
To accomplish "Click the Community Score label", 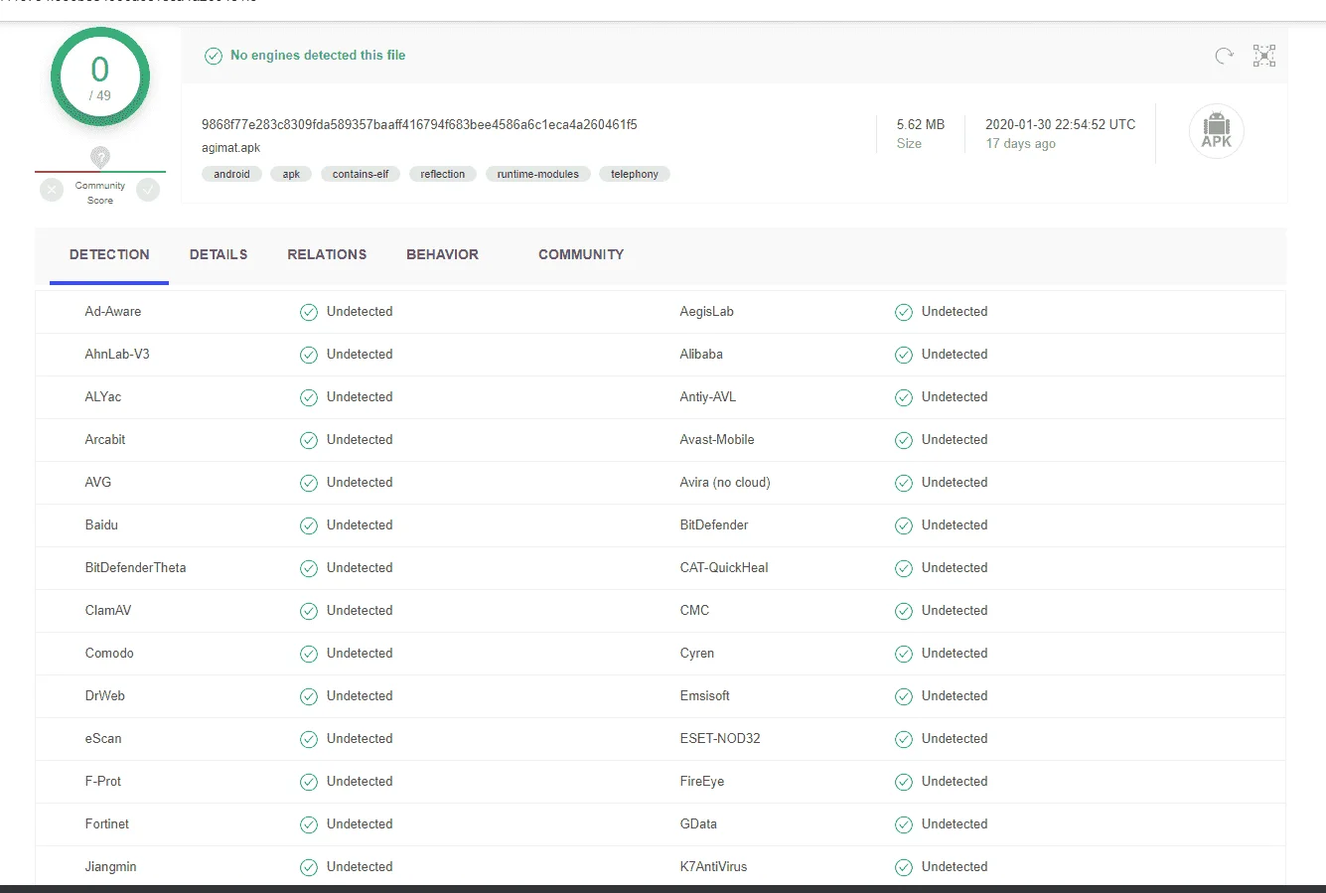I will 100,193.
